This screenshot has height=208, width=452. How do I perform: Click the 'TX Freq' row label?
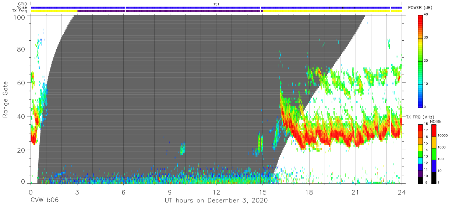pyautogui.click(x=20, y=11)
